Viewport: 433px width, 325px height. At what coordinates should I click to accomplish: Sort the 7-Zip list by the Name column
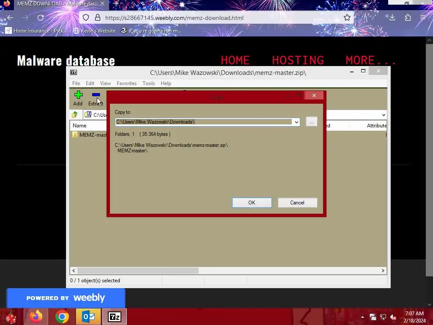[x=79, y=125]
